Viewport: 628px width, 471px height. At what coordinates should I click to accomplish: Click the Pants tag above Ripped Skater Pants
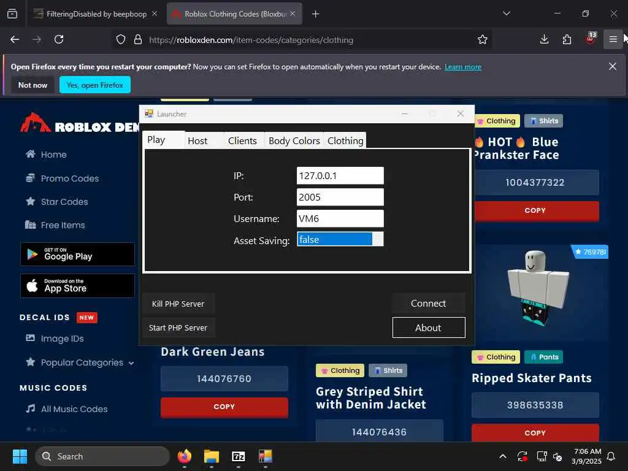(545, 357)
